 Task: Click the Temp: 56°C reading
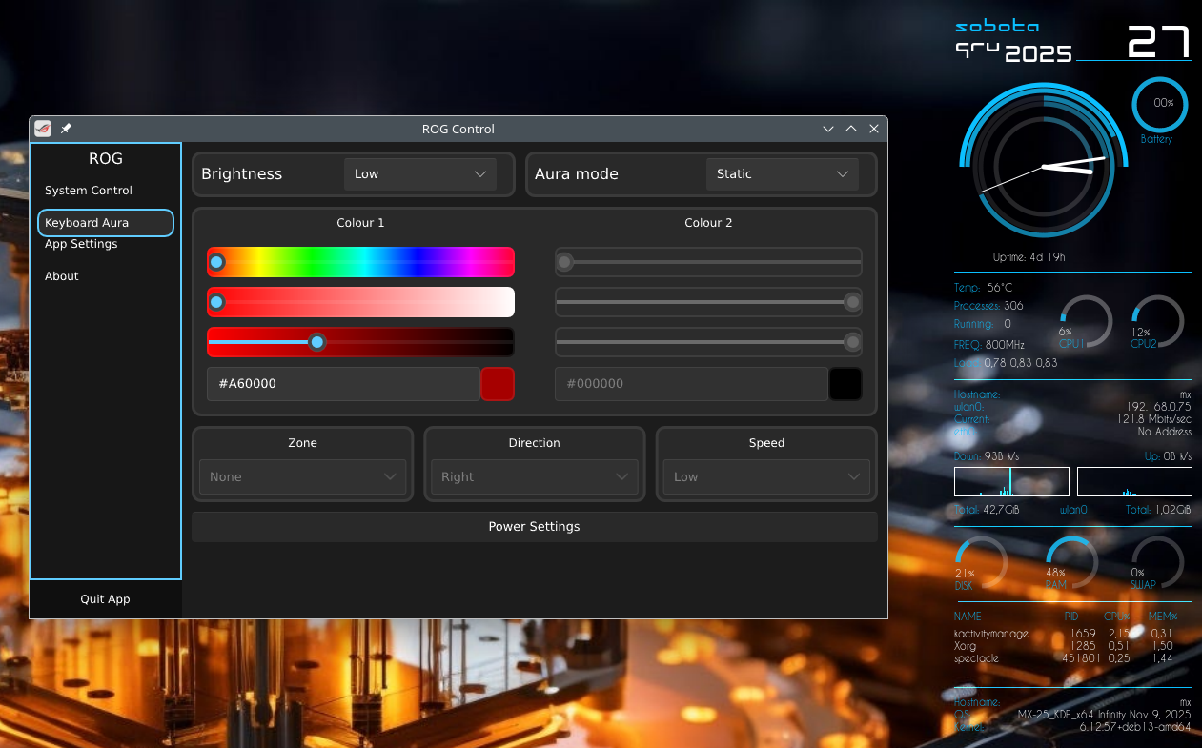click(983, 288)
